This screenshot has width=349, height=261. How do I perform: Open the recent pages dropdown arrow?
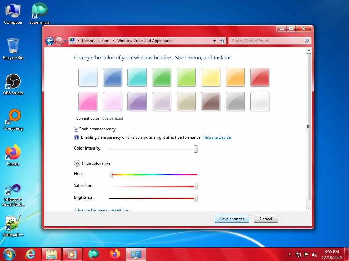click(66, 41)
